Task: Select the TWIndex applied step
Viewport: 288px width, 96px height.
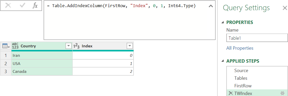Action: tap(257, 93)
